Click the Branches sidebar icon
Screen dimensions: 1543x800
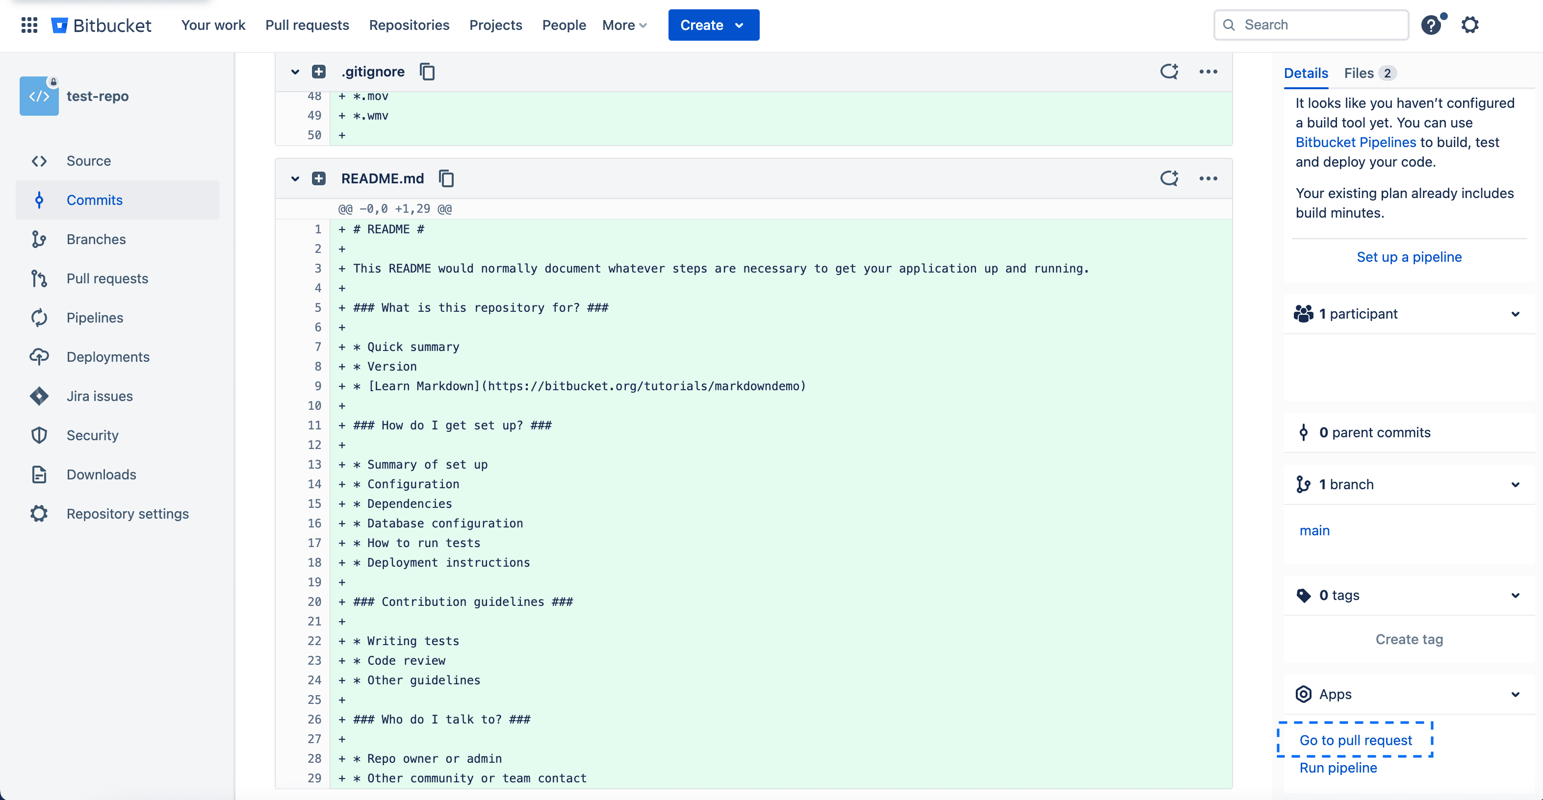point(40,239)
